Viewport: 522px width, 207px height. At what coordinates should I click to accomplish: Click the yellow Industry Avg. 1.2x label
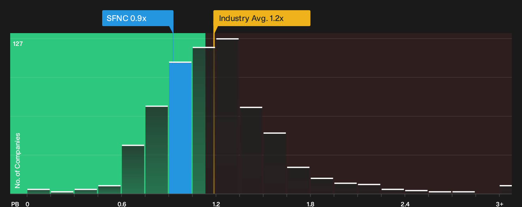click(262, 18)
